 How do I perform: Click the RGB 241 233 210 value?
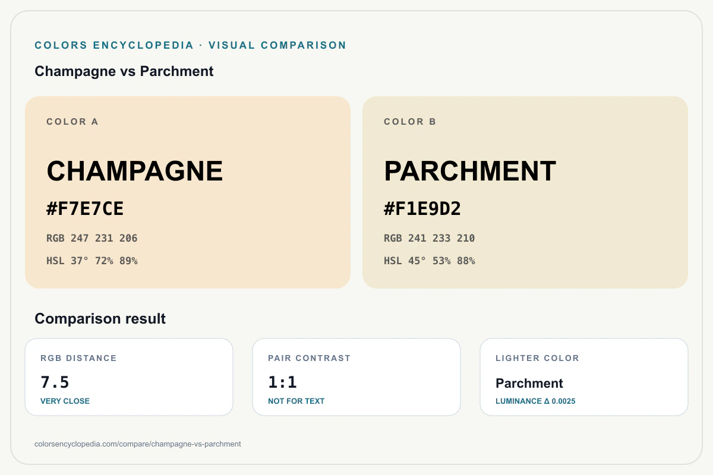[x=430, y=238]
